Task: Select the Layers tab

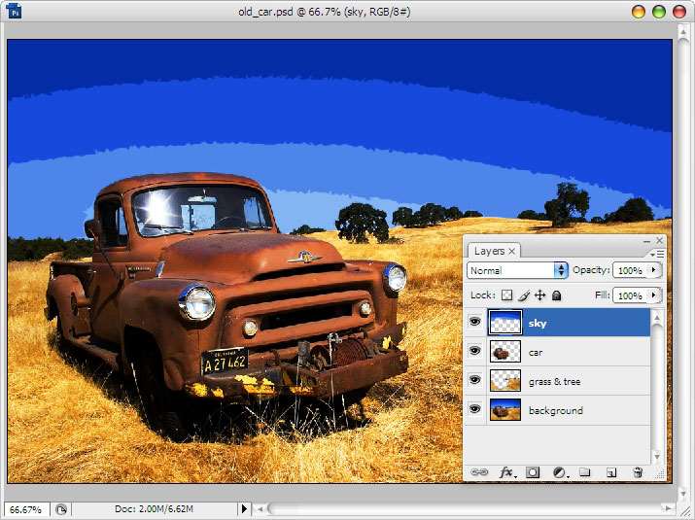Action: (491, 252)
